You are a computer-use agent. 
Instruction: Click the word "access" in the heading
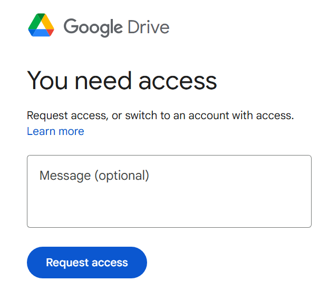click(178, 82)
